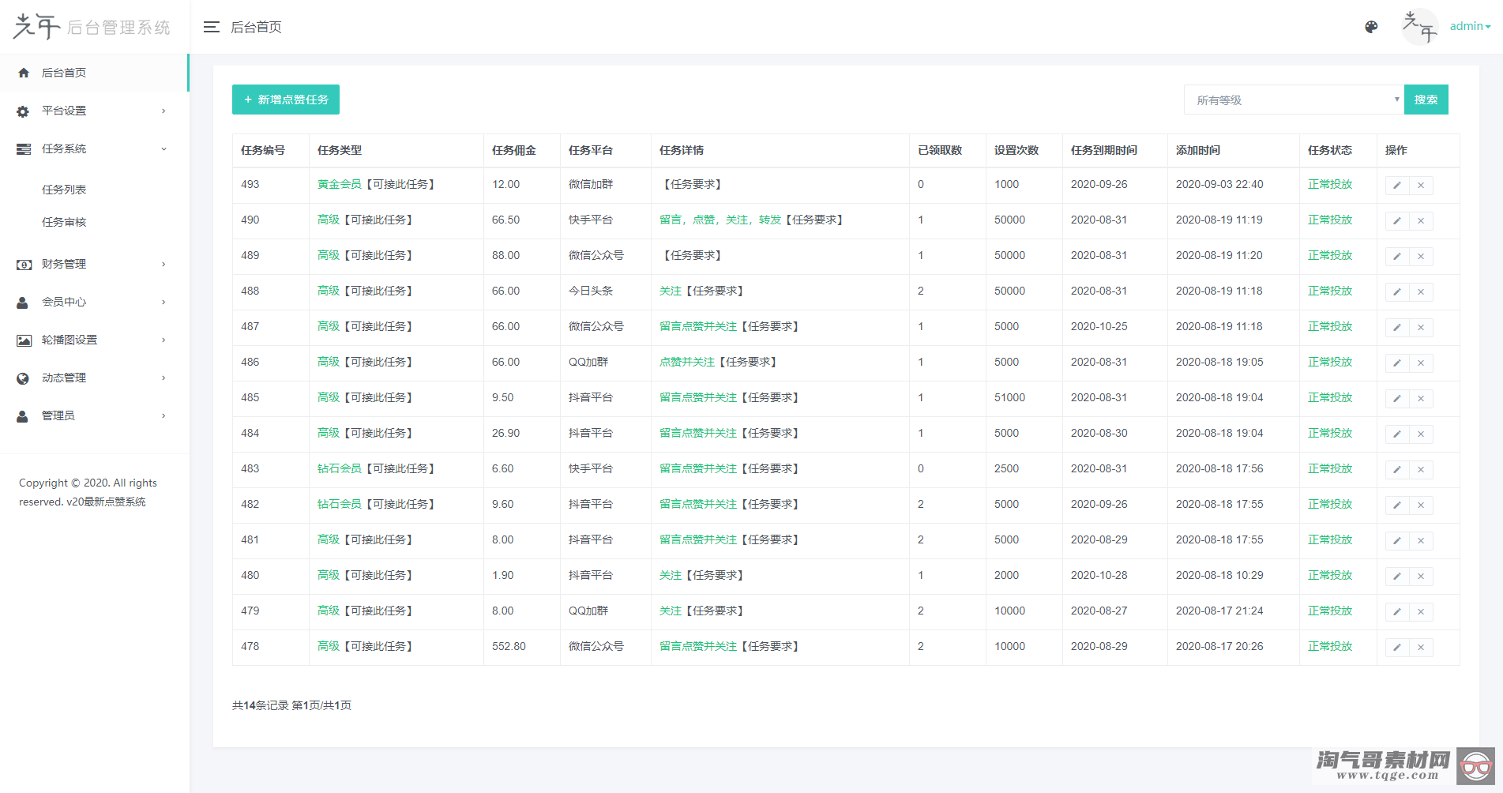Open 留言, 点赞, 关注, 转发 link for task 490
Screen dimensions: 1503x793
[x=720, y=220]
